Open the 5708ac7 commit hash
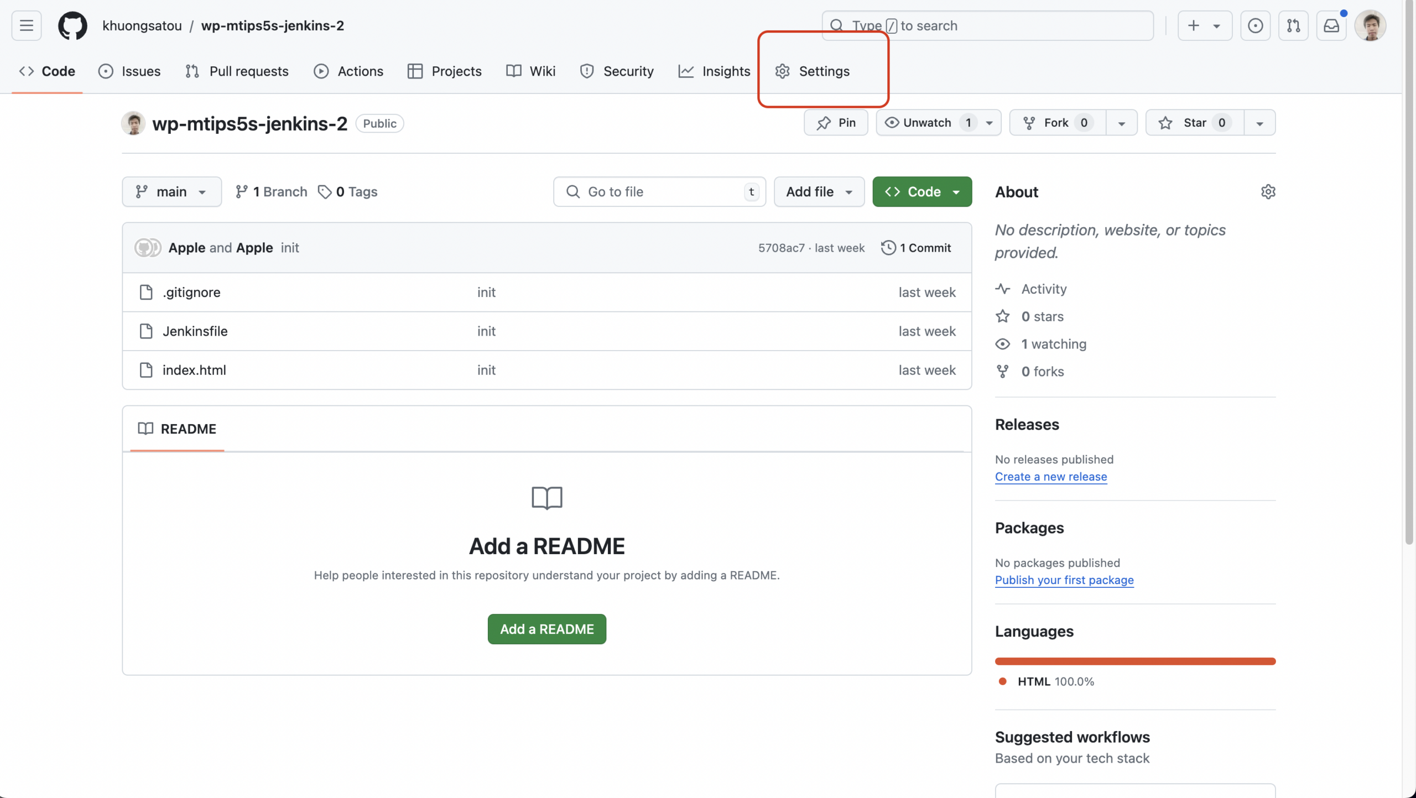 pos(781,248)
